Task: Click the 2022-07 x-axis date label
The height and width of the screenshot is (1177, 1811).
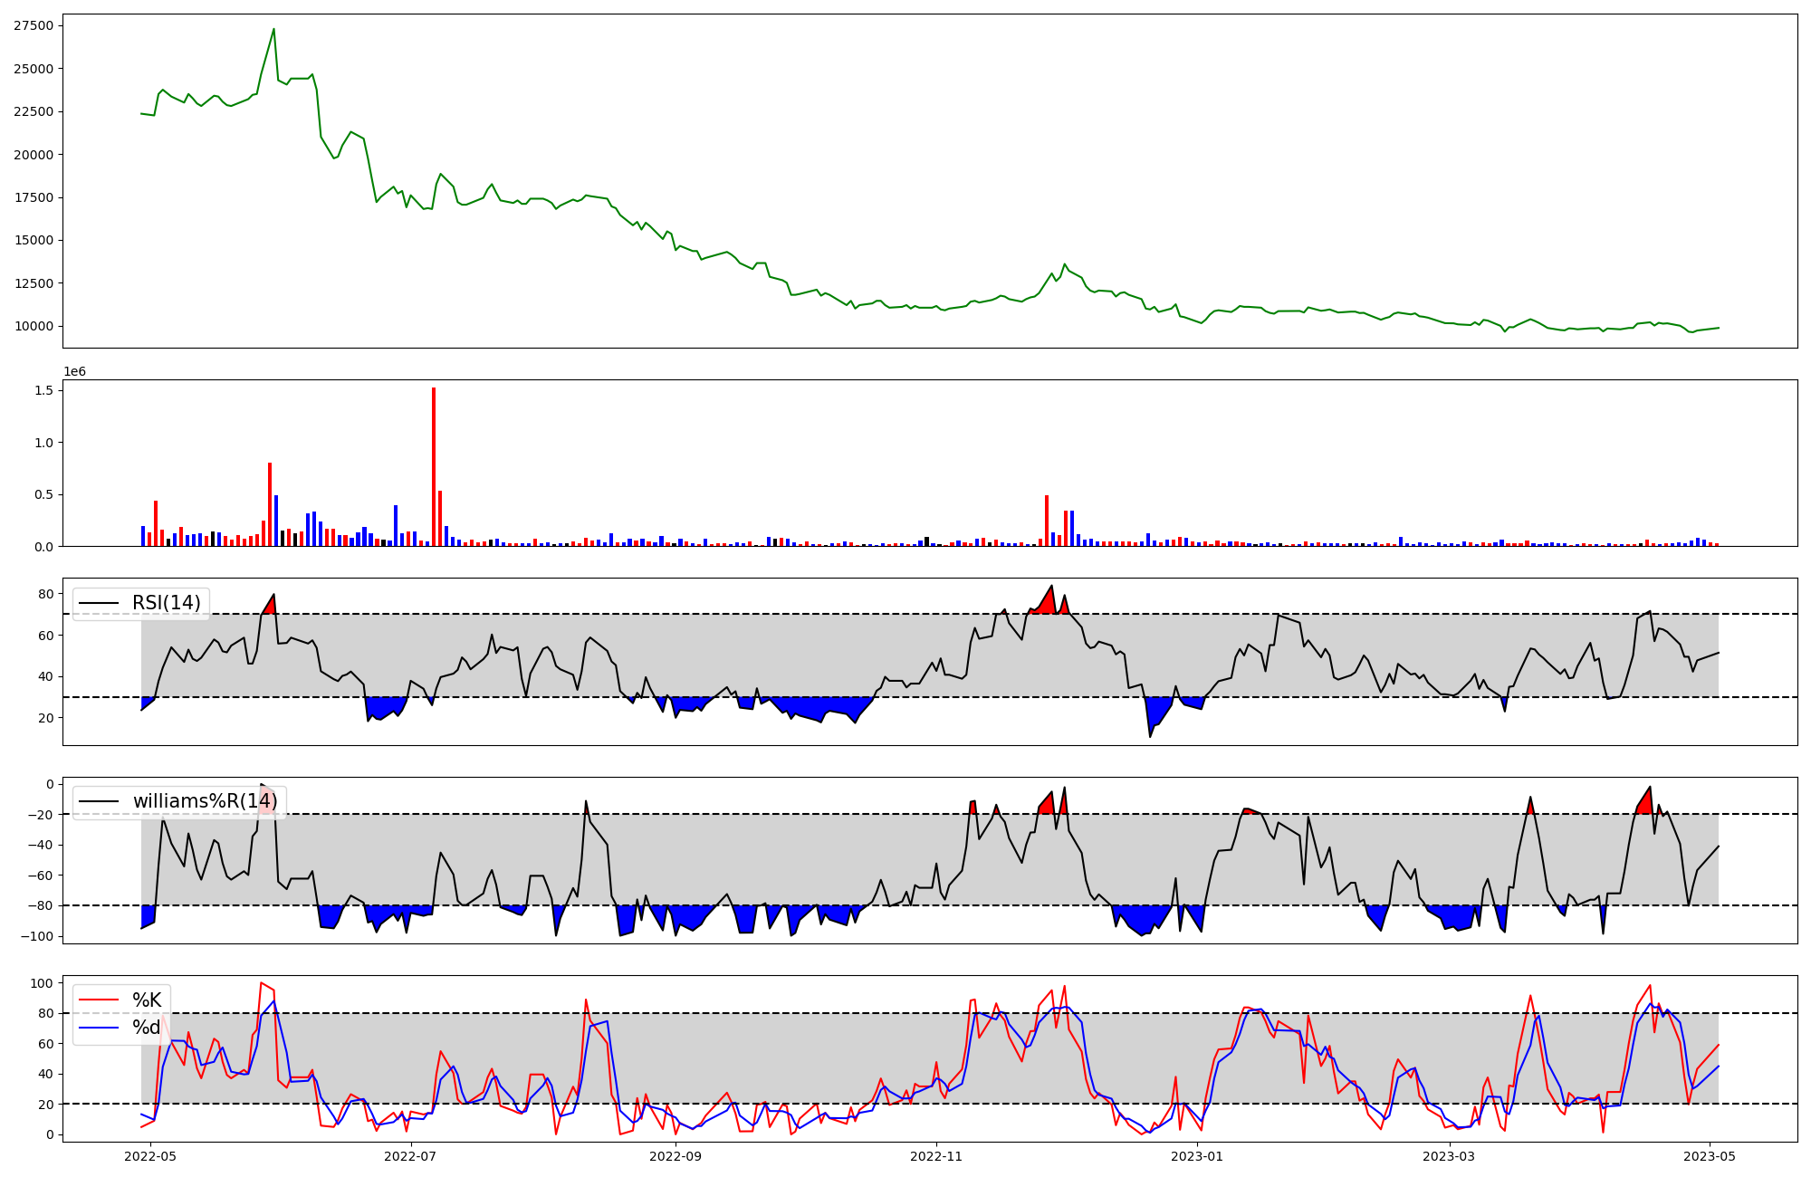Action: [411, 1156]
